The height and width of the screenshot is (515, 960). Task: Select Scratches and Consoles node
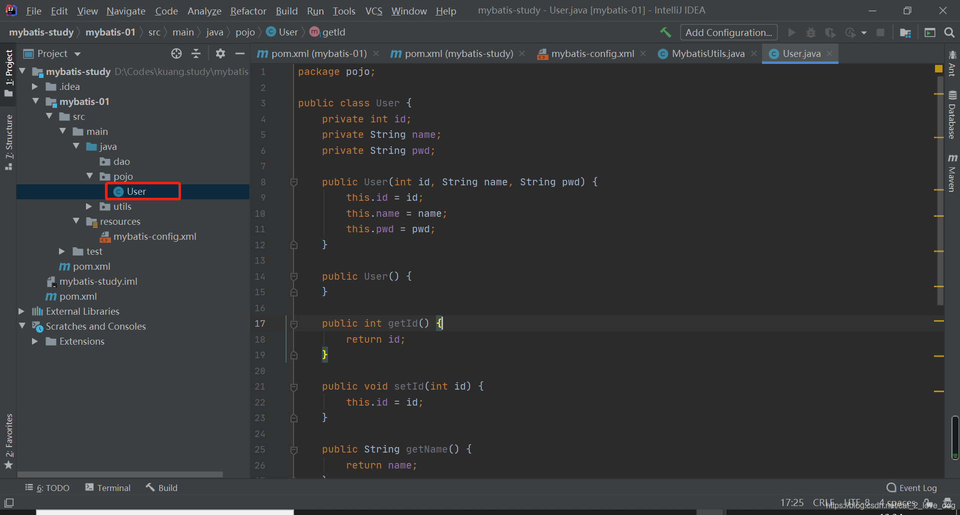pos(89,326)
